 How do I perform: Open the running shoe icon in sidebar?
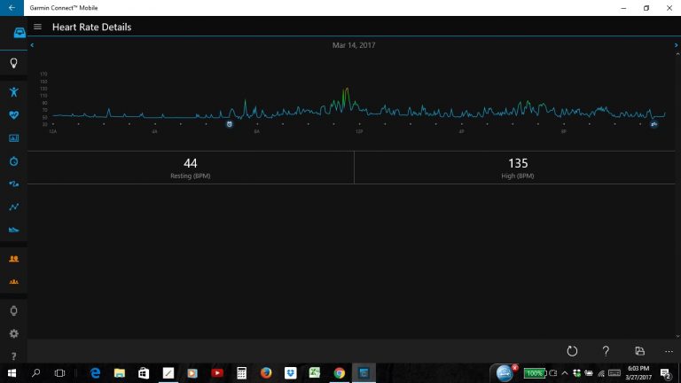(13, 230)
